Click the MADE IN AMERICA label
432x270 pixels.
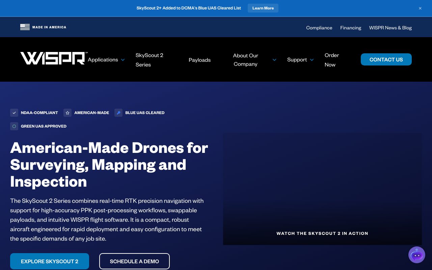click(x=49, y=27)
